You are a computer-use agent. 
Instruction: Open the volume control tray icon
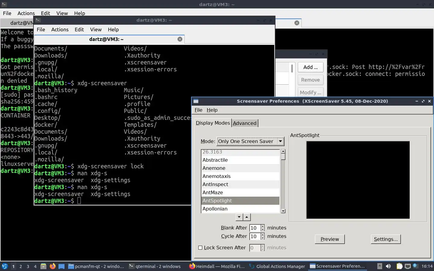coord(388,266)
